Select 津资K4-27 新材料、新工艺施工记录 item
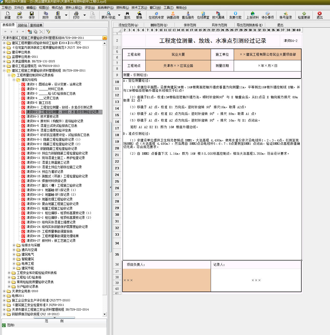Viewport: 330px width, 335px height. pyautogui.click(x=51, y=241)
